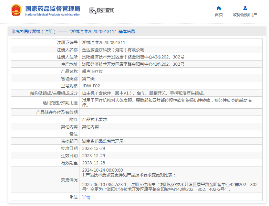Click the 适用范围/预期用途 description text

pyautogui.click(x=167, y=102)
